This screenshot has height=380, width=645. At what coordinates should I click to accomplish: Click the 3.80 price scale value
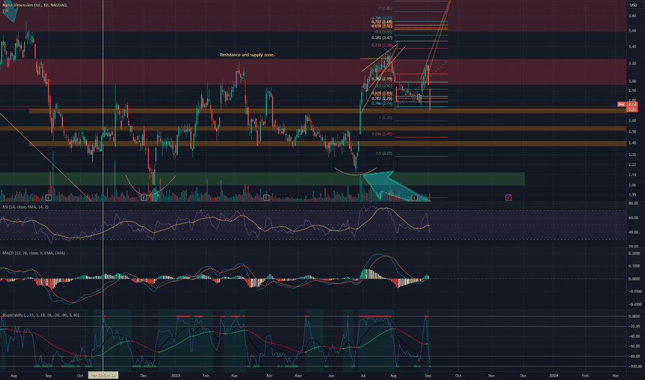633,16
